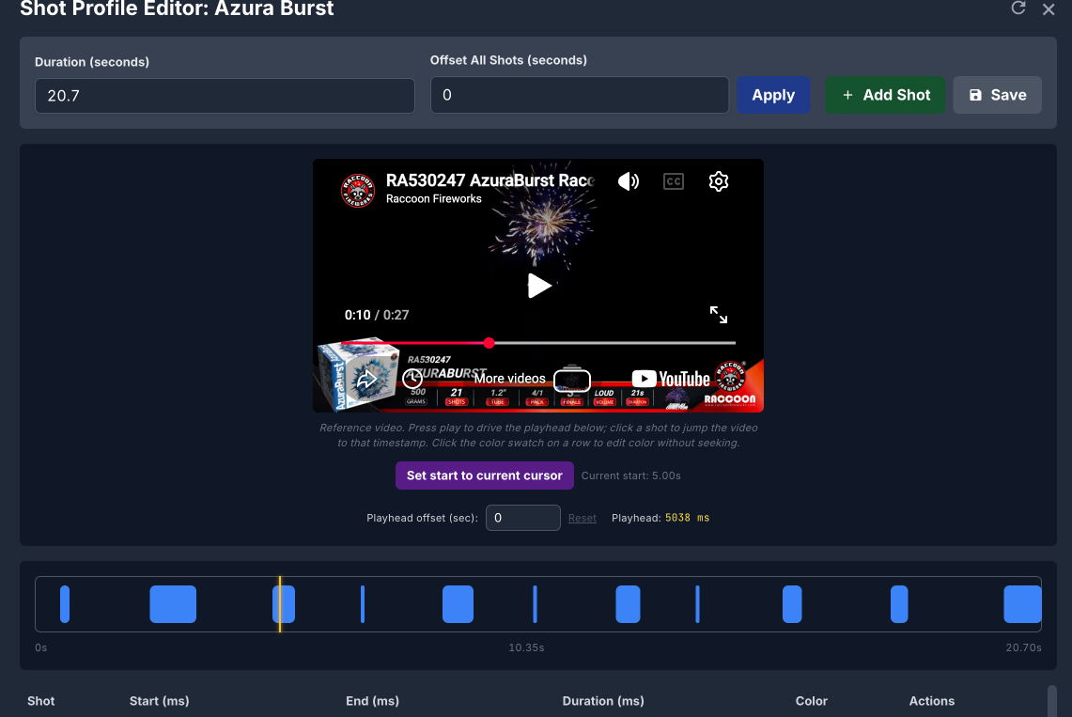
Task: Click the Actions column header
Action: 932,701
